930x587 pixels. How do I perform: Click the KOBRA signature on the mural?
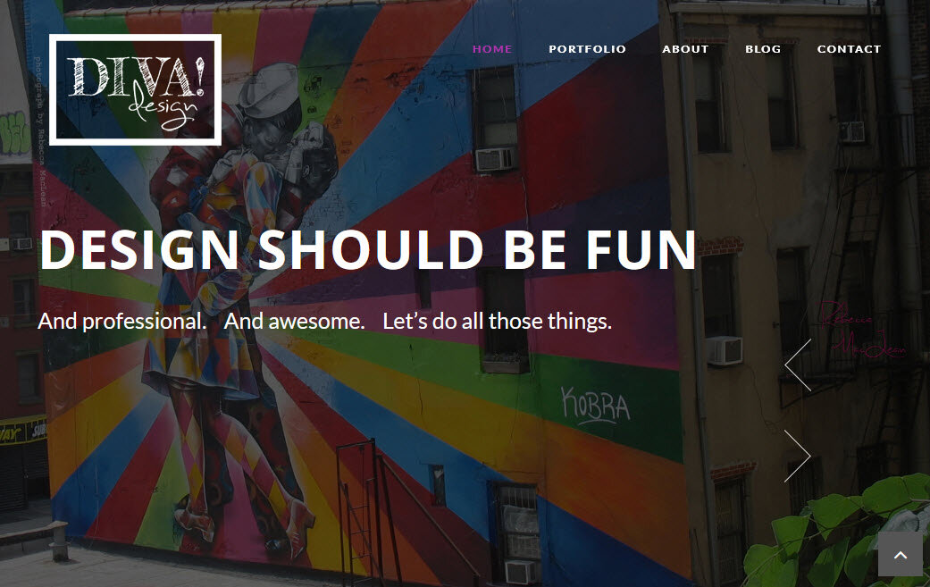point(595,406)
